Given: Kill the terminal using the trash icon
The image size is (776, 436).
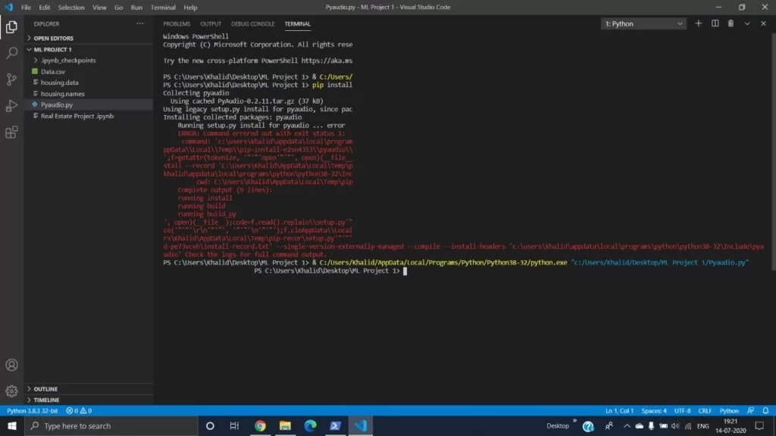Looking at the screenshot, I should (729, 23).
